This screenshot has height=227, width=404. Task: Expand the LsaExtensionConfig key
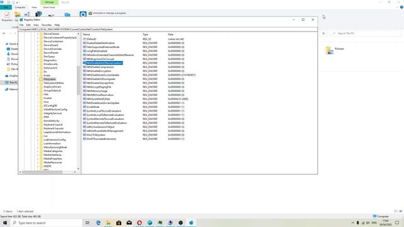click(x=38, y=140)
